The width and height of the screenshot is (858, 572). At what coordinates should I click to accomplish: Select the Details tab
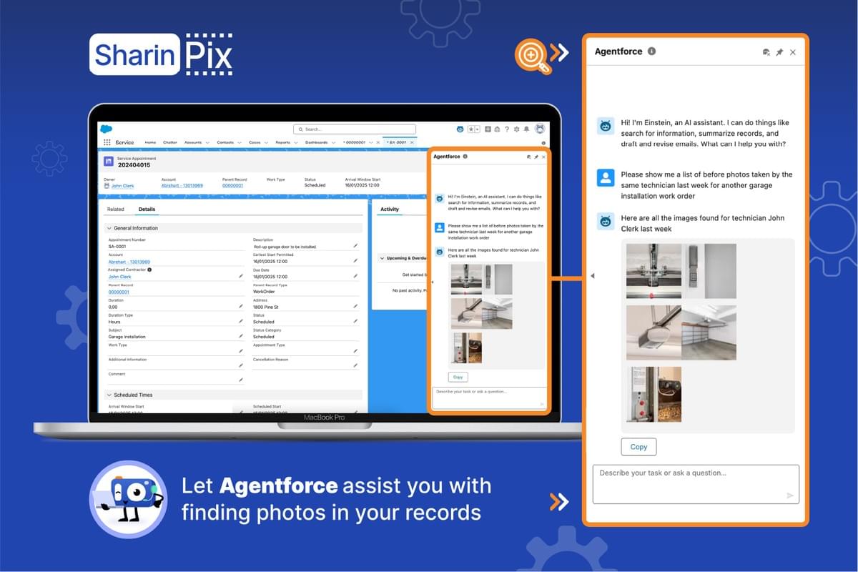(x=147, y=209)
